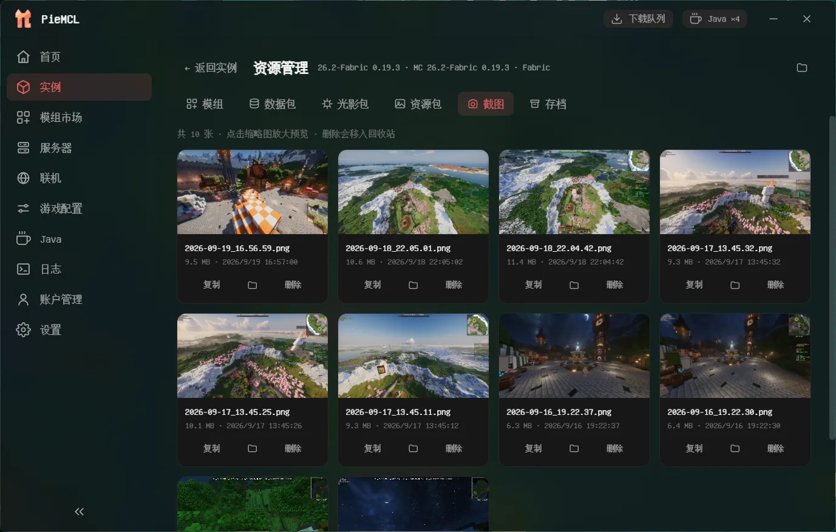Open 游戏配置 game configuration

point(79,209)
